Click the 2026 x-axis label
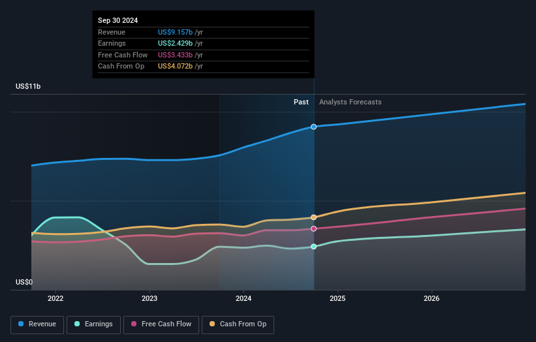The image size is (536, 342). pyautogui.click(x=432, y=298)
